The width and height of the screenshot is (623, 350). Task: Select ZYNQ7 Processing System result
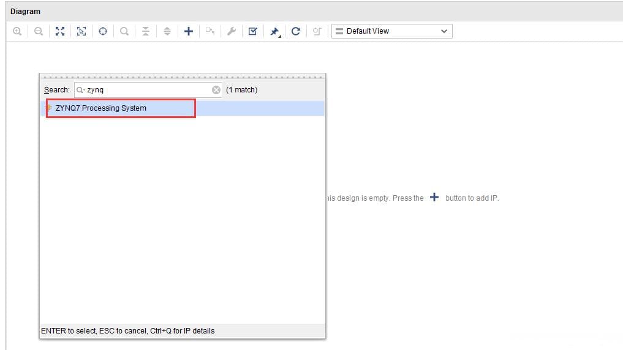coord(183,108)
